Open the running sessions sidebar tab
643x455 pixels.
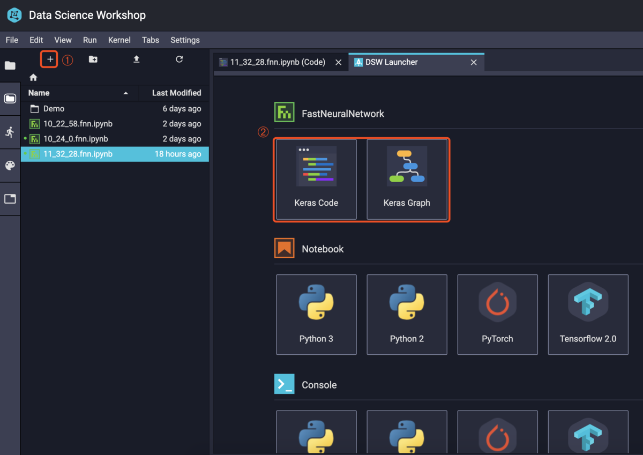click(x=10, y=132)
